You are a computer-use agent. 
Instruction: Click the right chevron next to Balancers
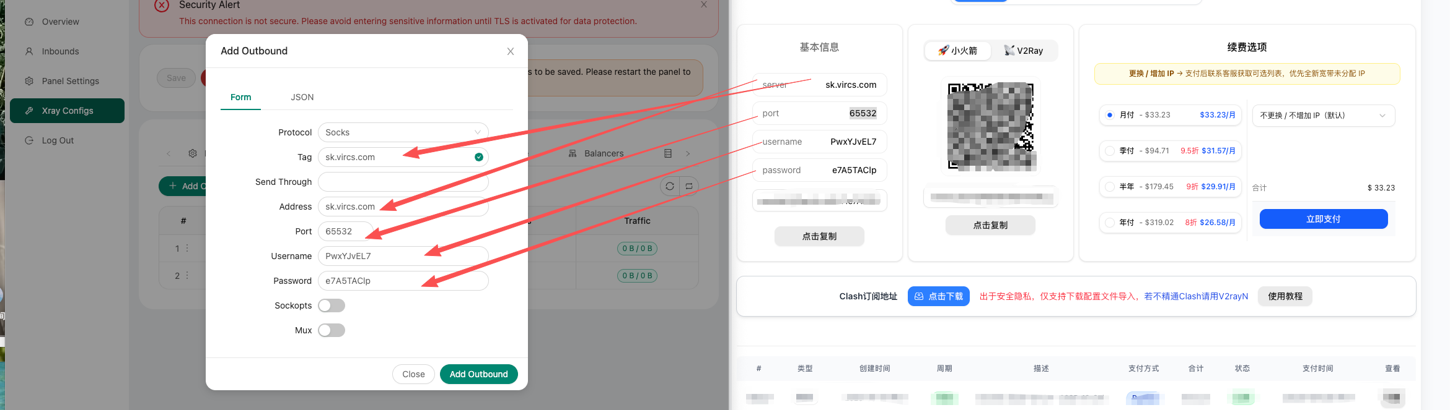pos(688,153)
